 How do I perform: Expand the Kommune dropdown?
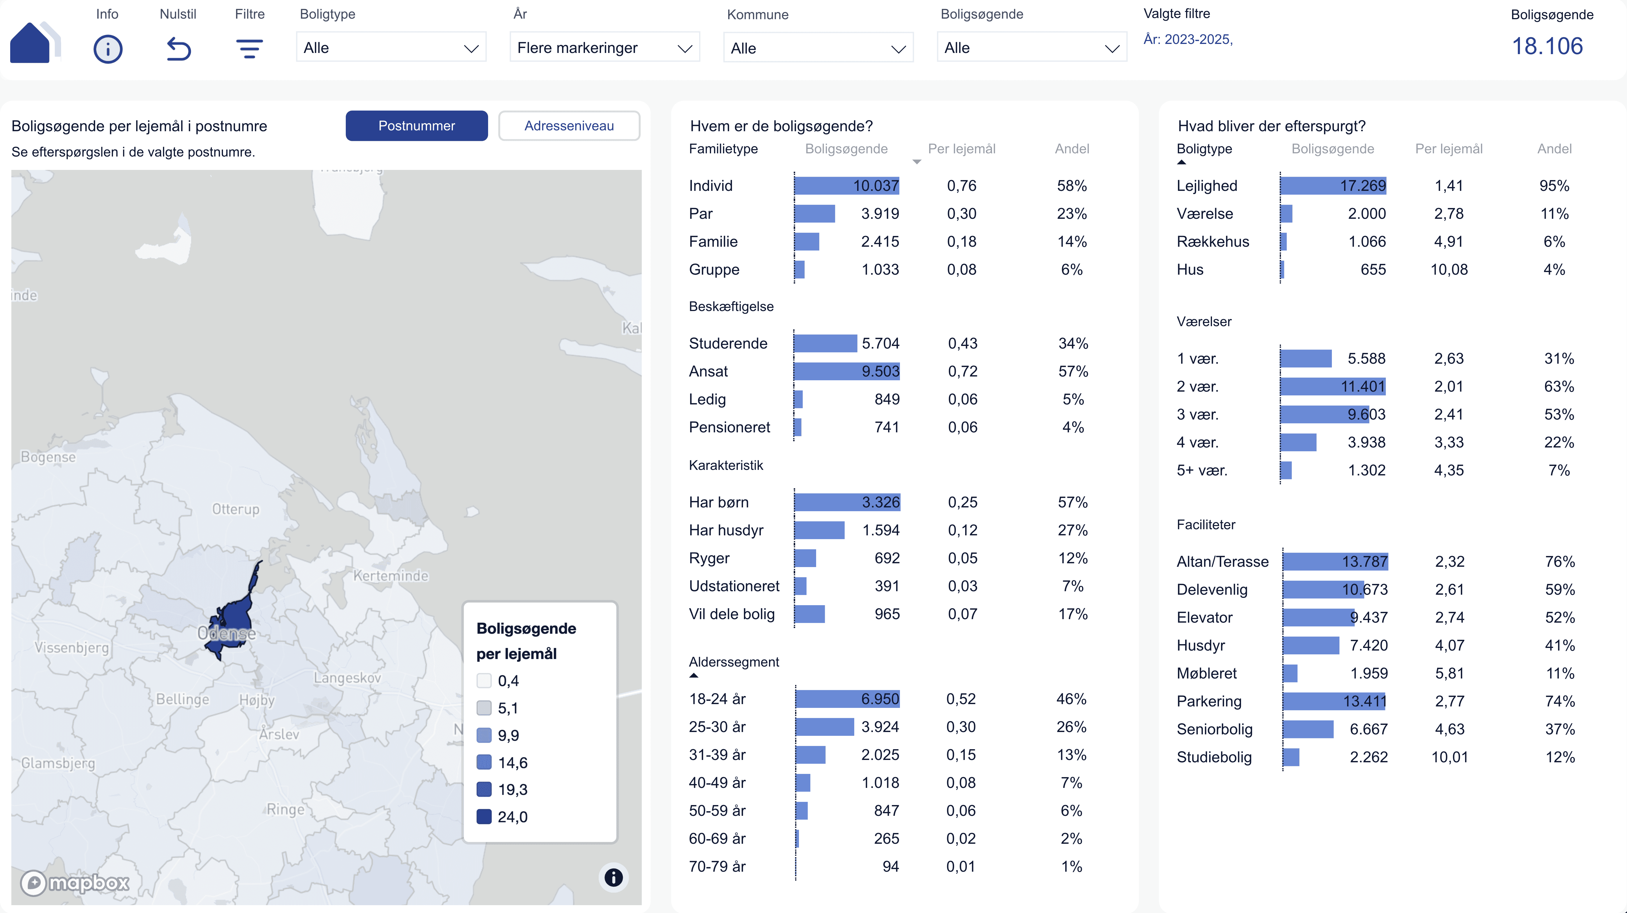pos(818,49)
